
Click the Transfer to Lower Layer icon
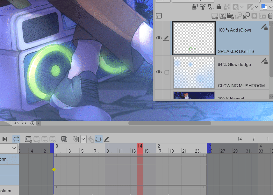pyautogui.click(x=238, y=16)
